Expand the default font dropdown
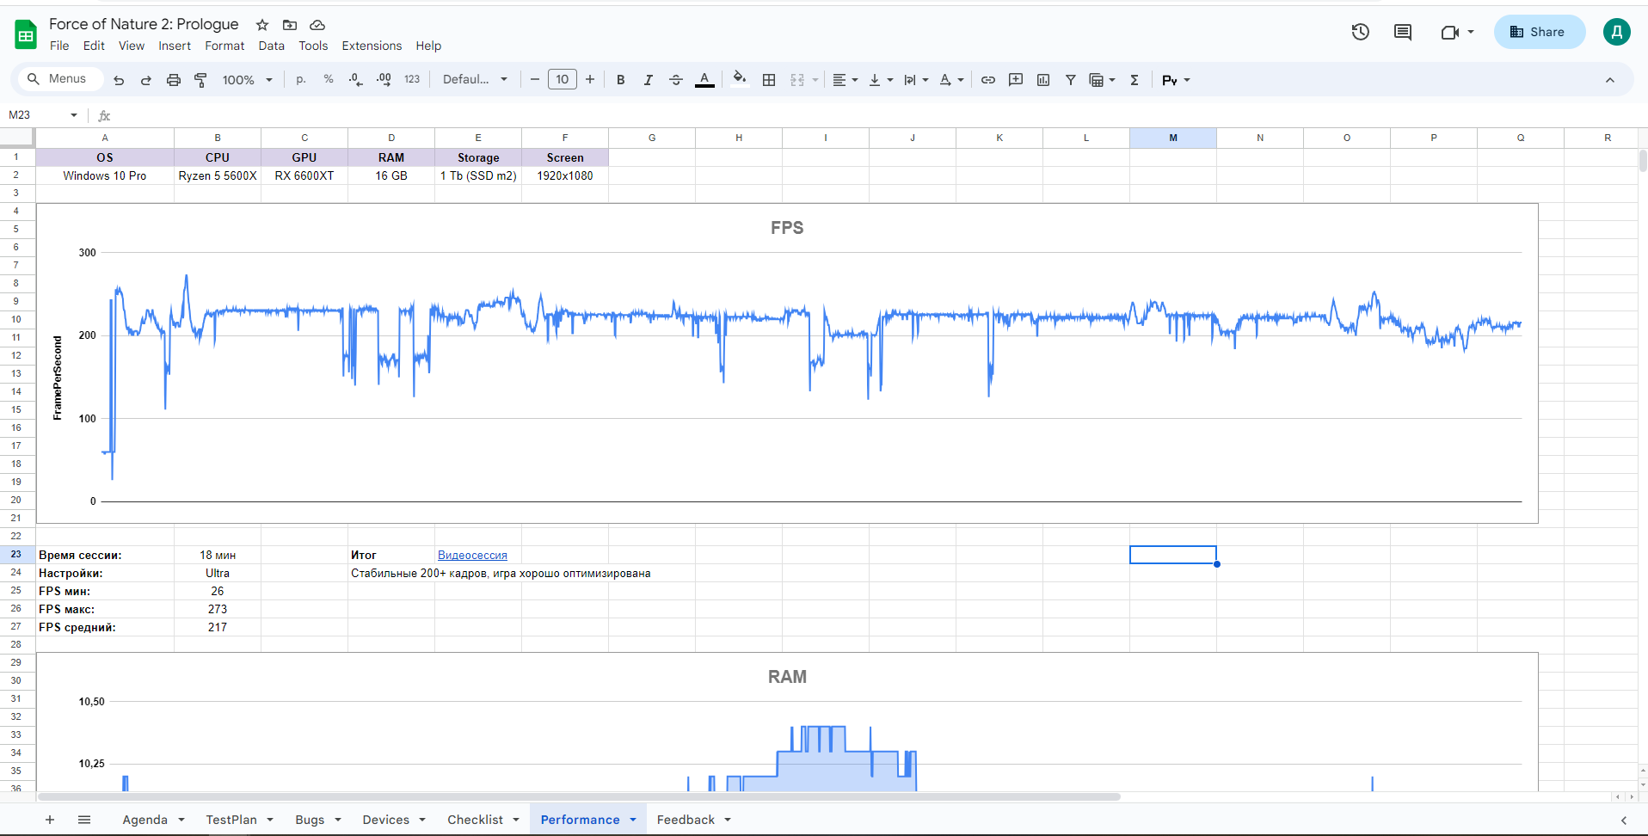 [475, 80]
